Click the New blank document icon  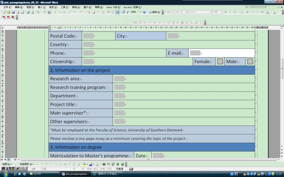(x=4, y=12)
